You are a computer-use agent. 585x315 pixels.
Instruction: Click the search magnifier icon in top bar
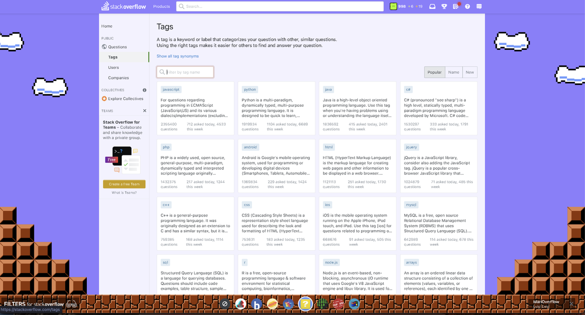(x=181, y=6)
